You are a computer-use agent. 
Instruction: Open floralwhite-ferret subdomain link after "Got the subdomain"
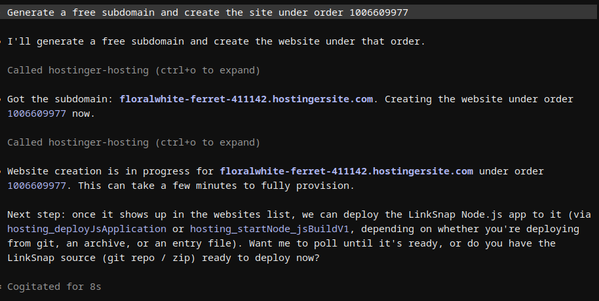click(246, 99)
